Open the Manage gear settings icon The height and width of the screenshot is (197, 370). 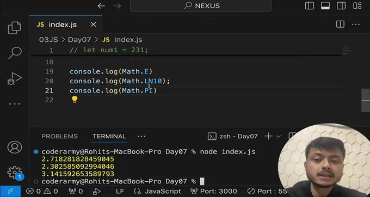tap(15, 173)
